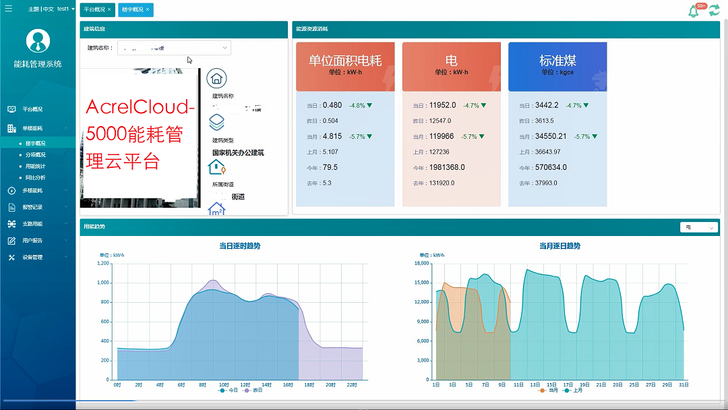Open the 设备管理 sidebar label
The height and width of the screenshot is (410, 728).
coord(32,257)
